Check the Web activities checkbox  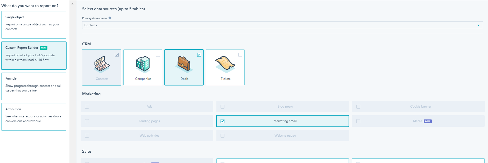pyautogui.click(x=87, y=136)
